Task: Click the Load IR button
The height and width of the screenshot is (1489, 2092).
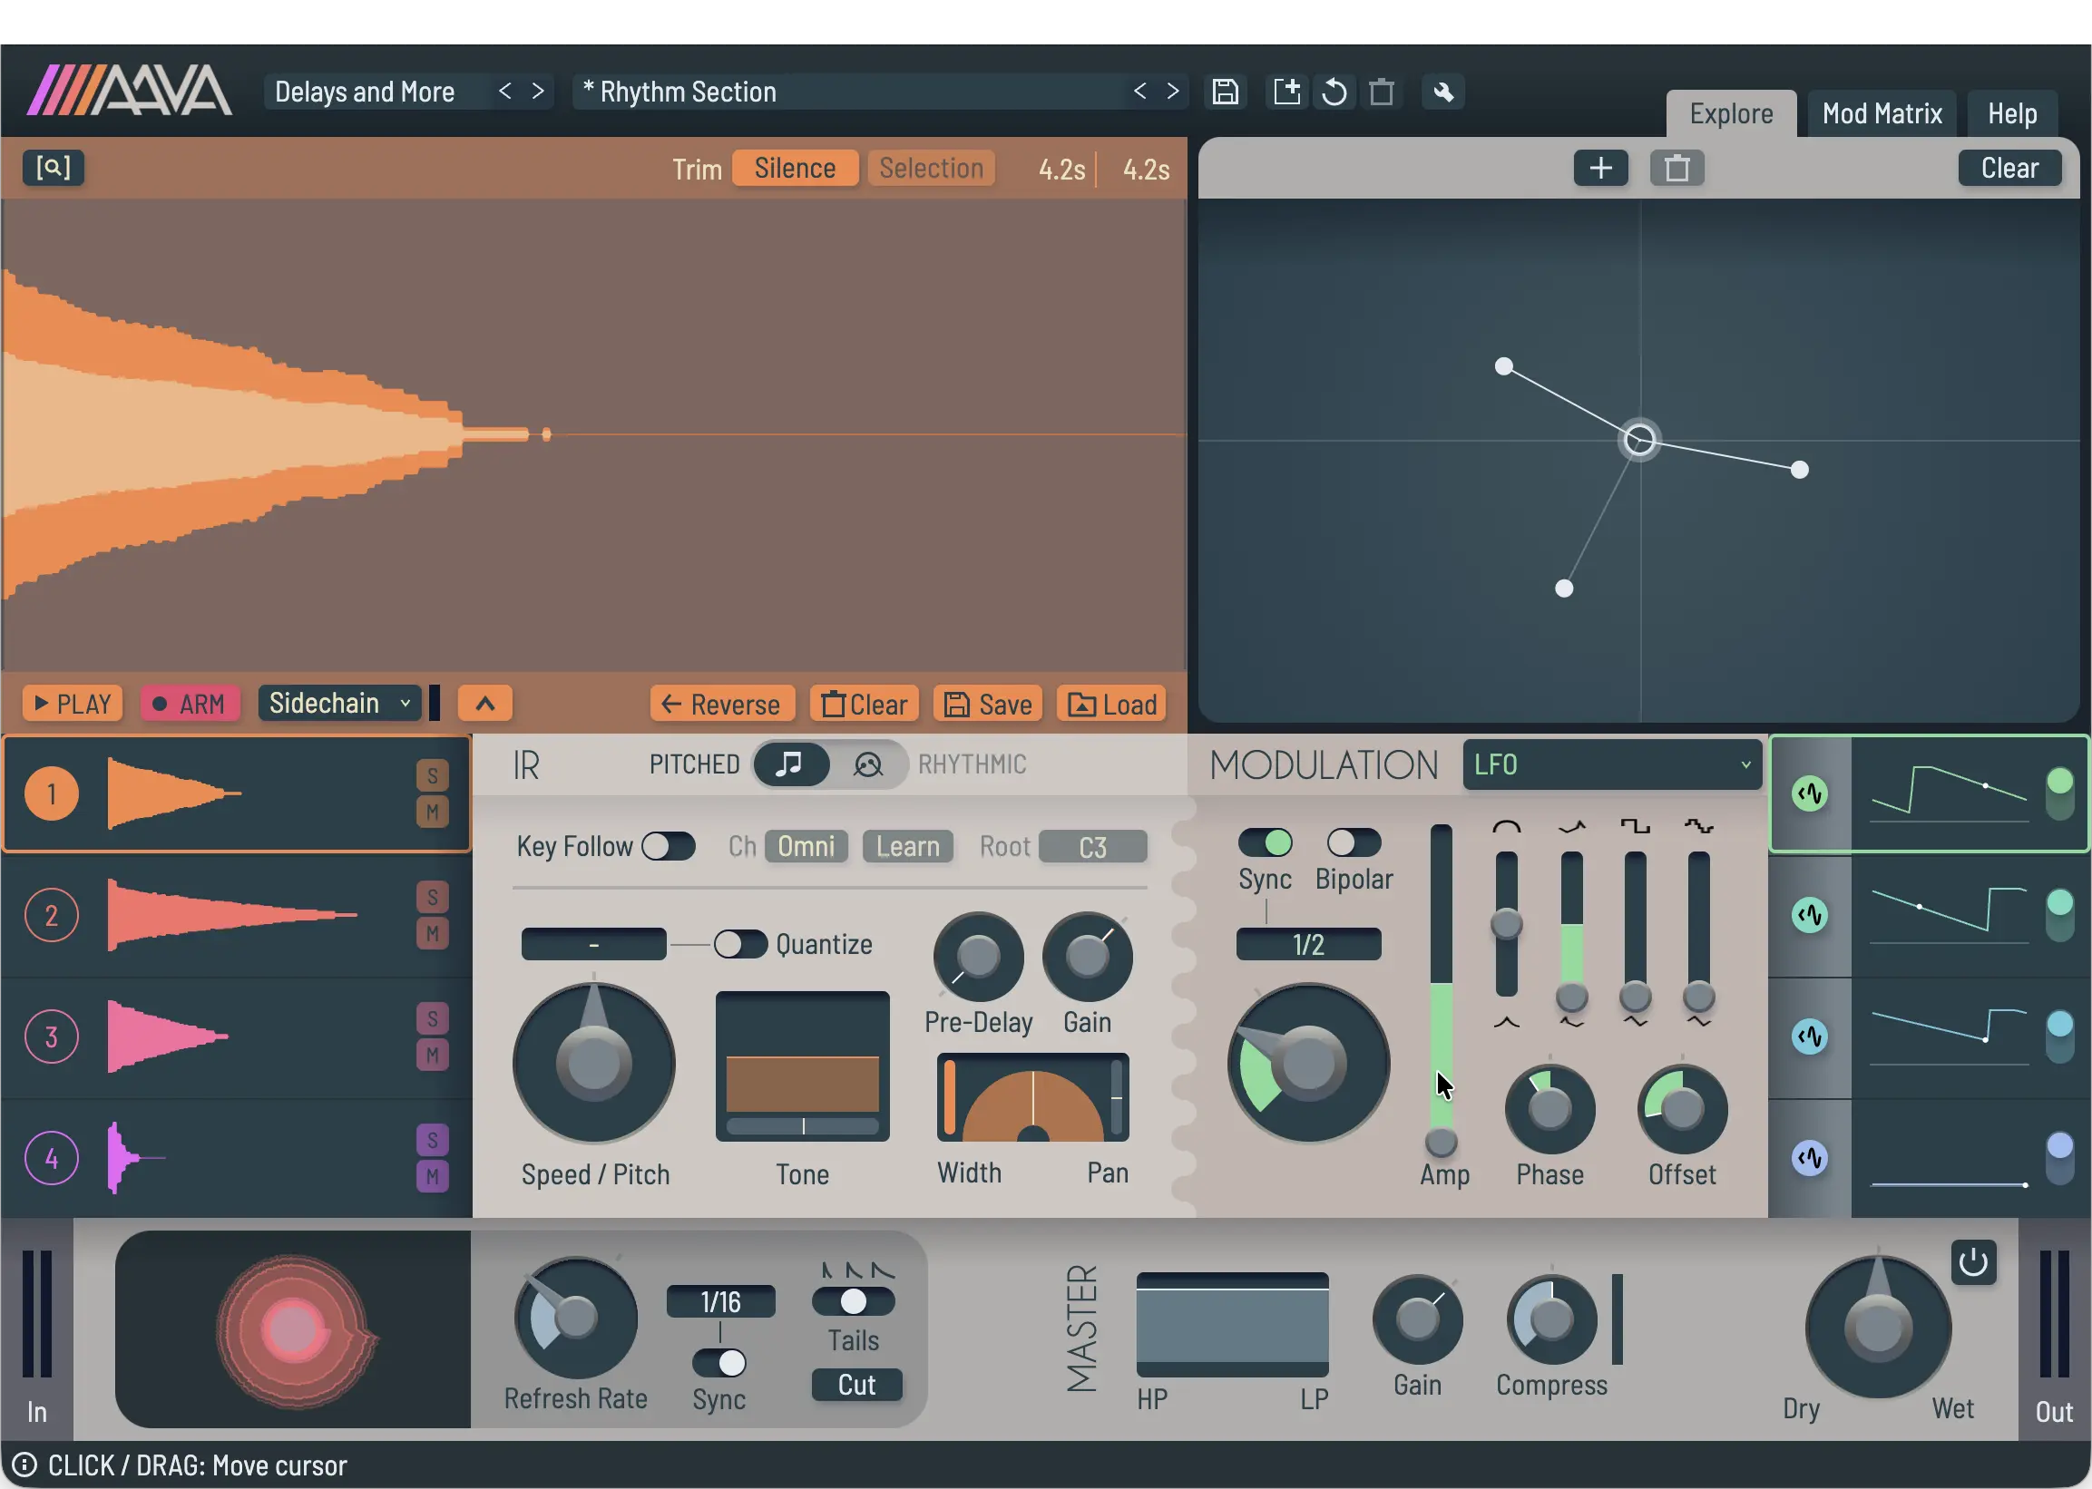Action: [x=1110, y=705]
